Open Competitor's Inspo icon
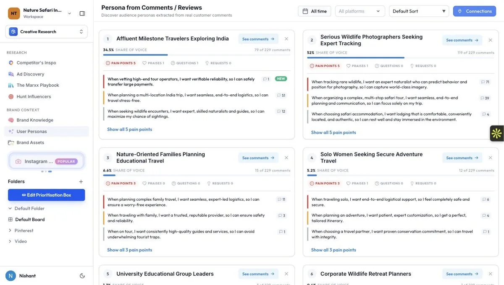This screenshot has height=285, width=504. (11, 63)
